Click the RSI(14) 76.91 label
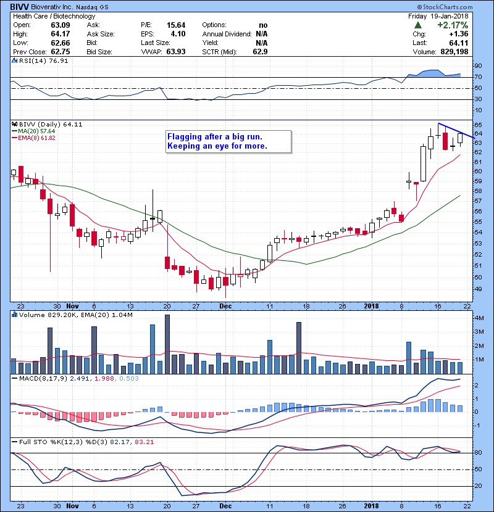 tap(43, 60)
